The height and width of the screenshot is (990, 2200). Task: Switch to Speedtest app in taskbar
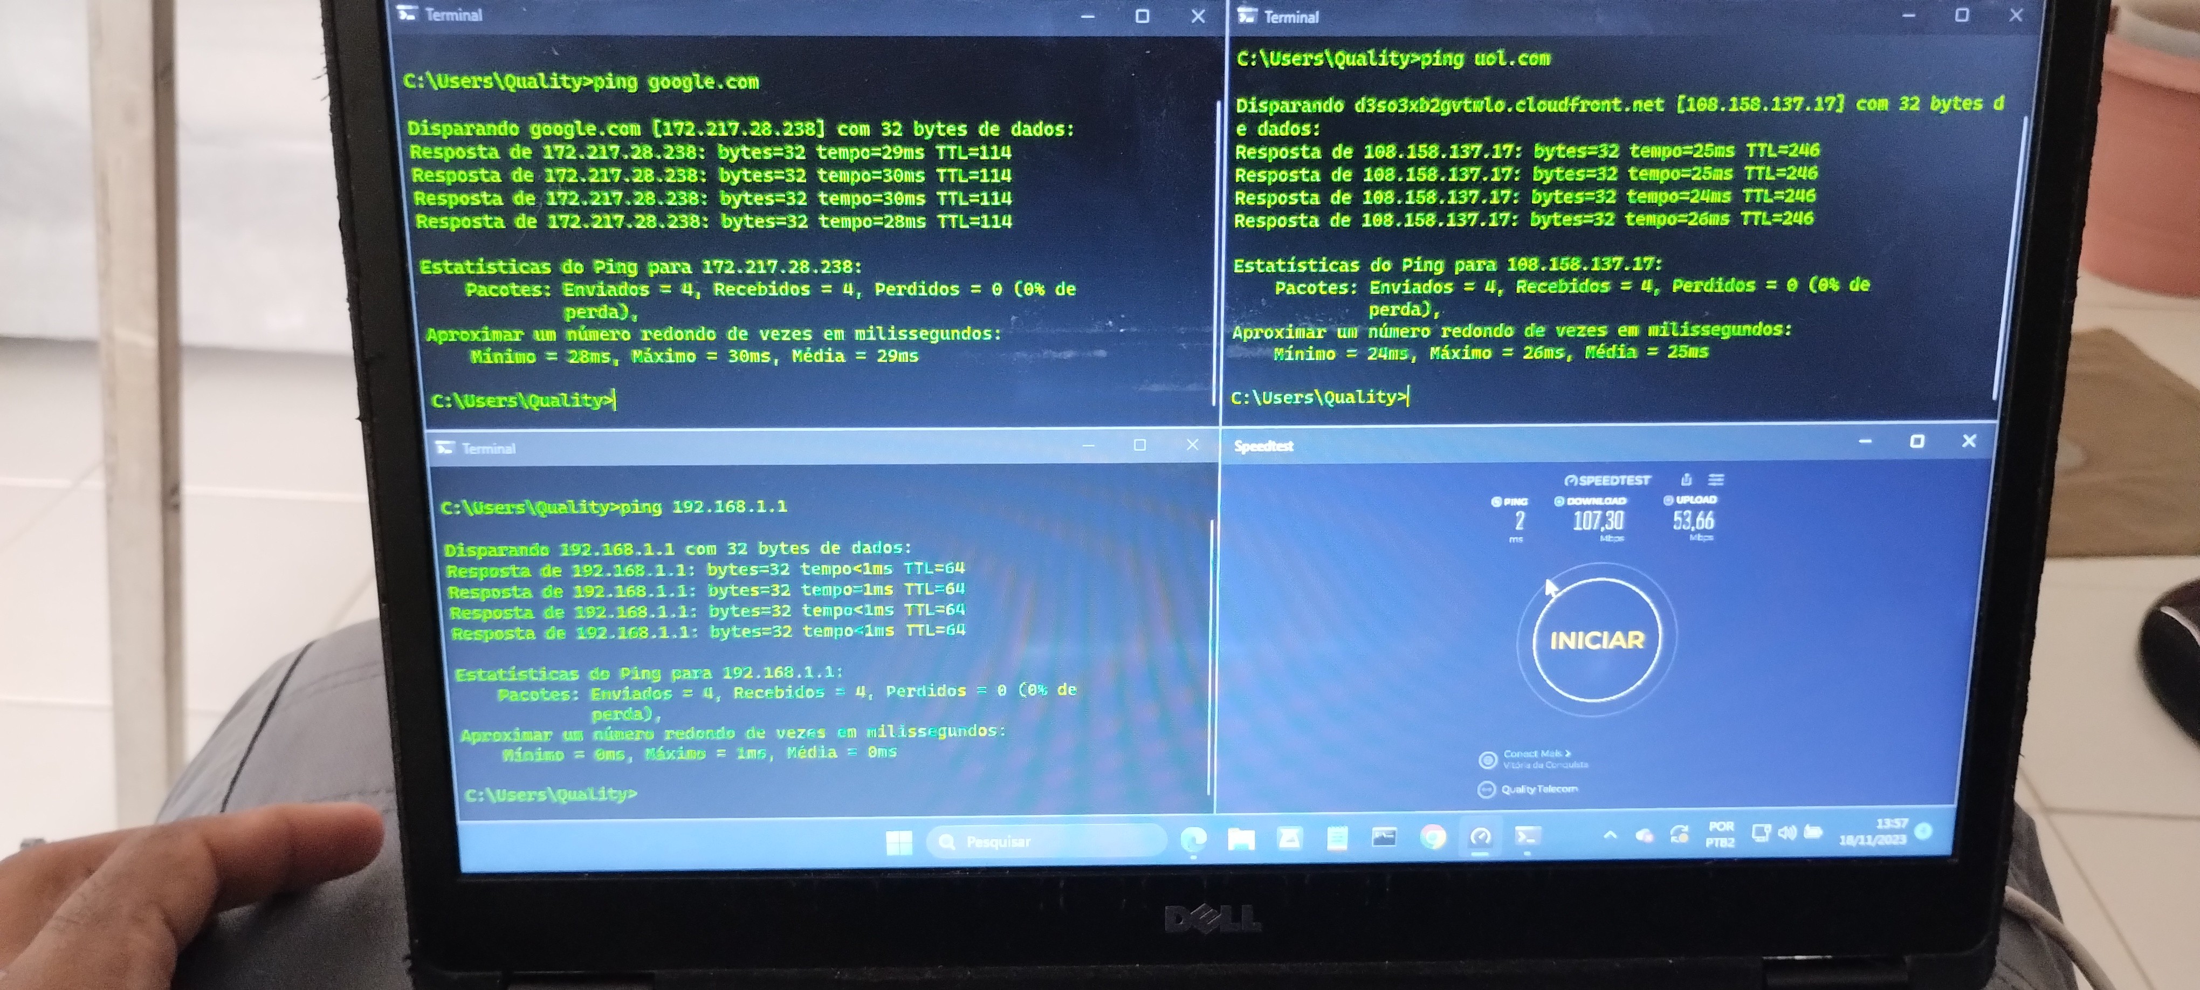pyautogui.click(x=1480, y=837)
